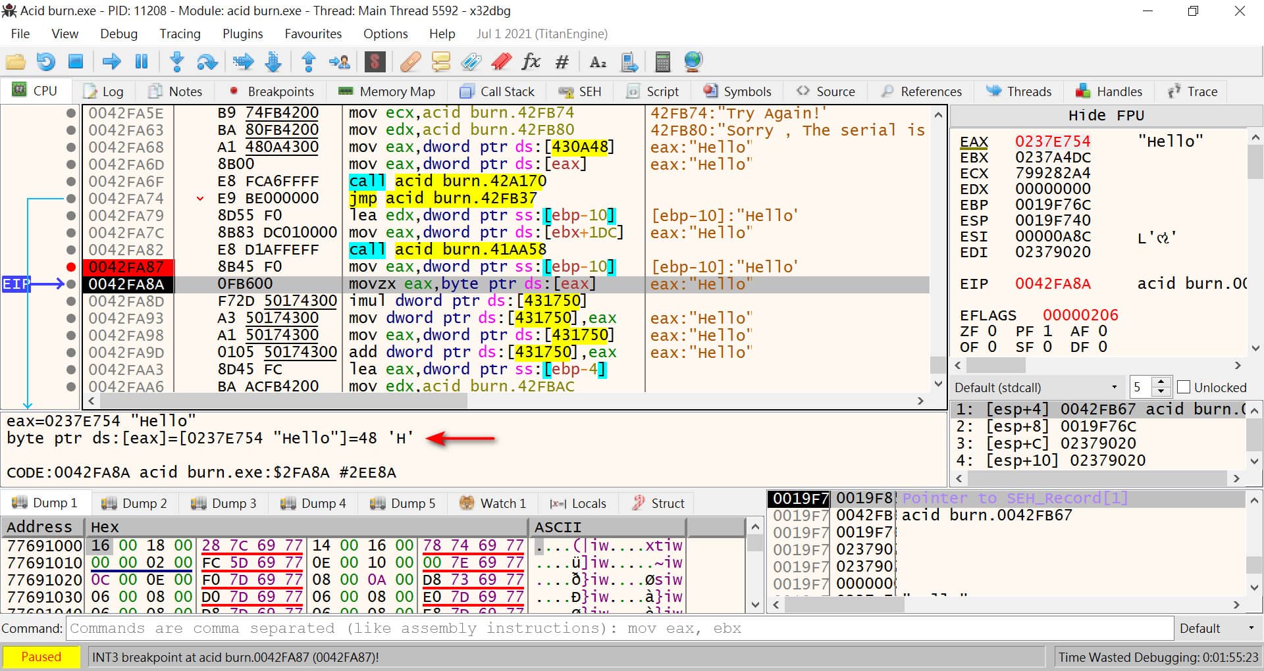Click the Hide FPU button
The image size is (1264, 671).
(x=1105, y=116)
